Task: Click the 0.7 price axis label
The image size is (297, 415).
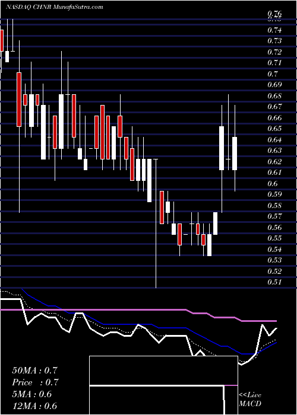Action: (x=273, y=74)
